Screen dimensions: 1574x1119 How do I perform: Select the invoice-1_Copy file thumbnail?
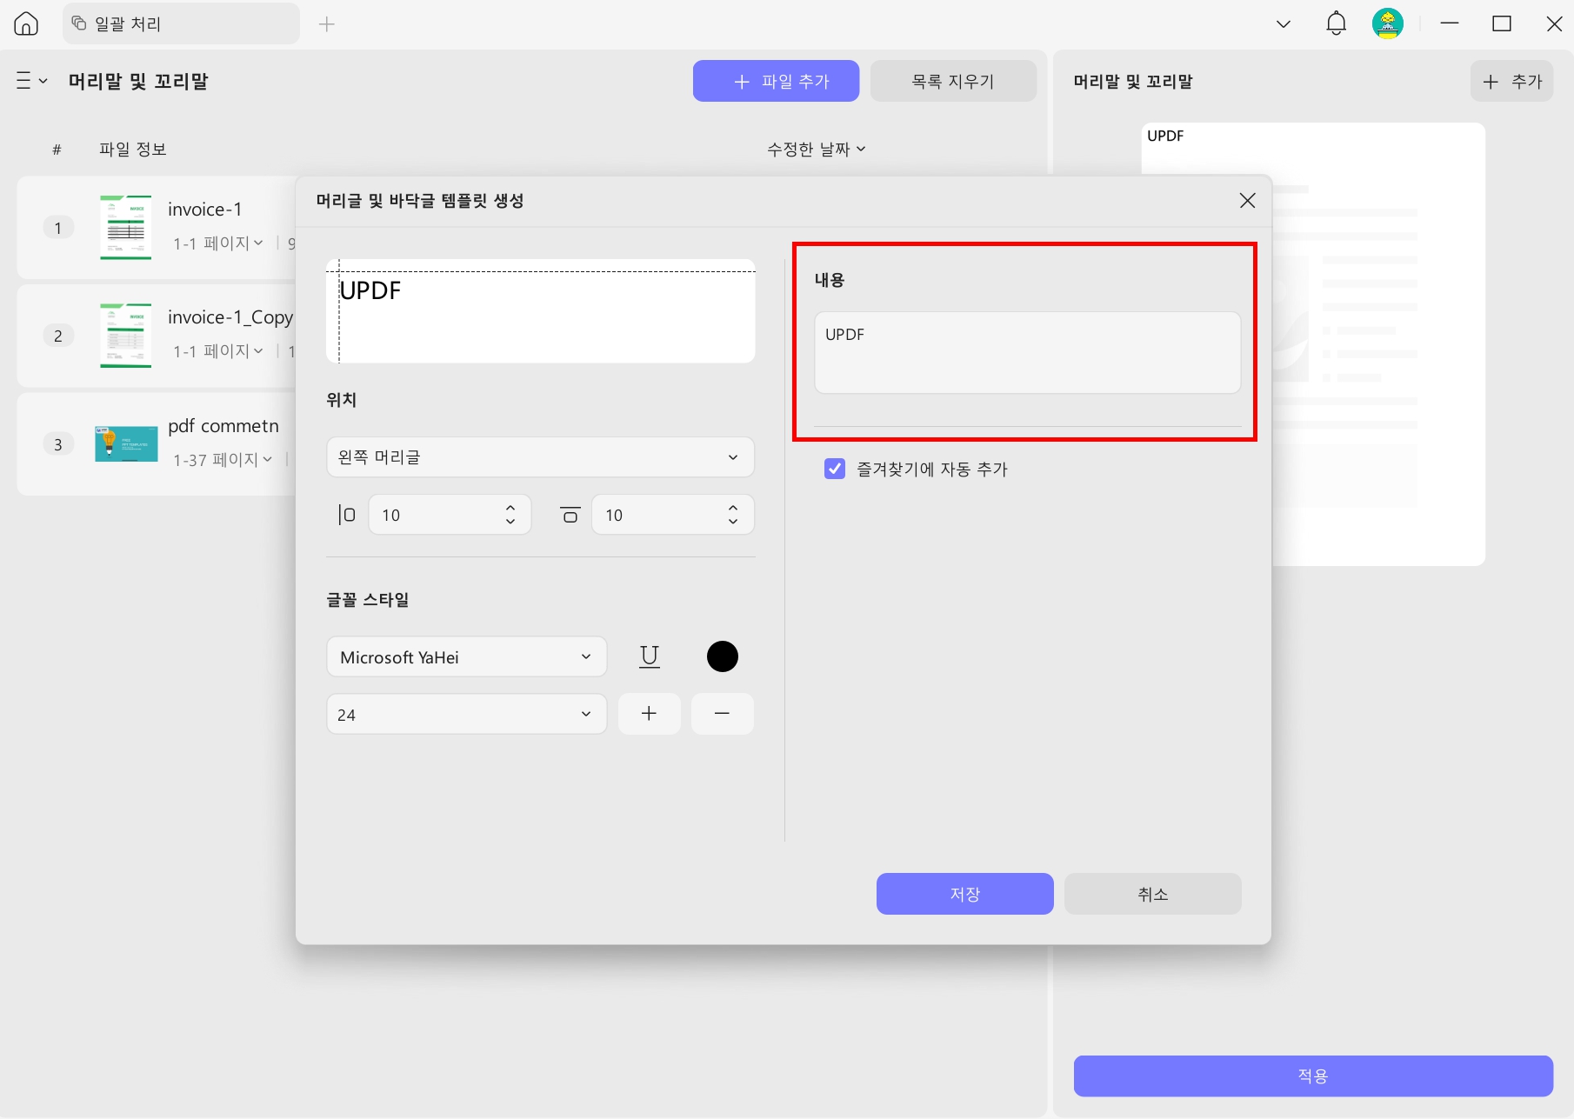pyautogui.click(x=126, y=336)
